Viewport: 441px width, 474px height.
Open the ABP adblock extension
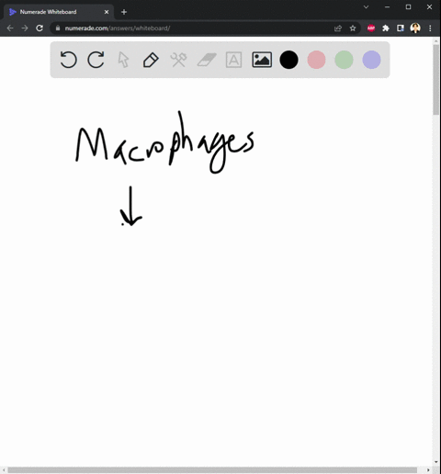pyautogui.click(x=371, y=28)
